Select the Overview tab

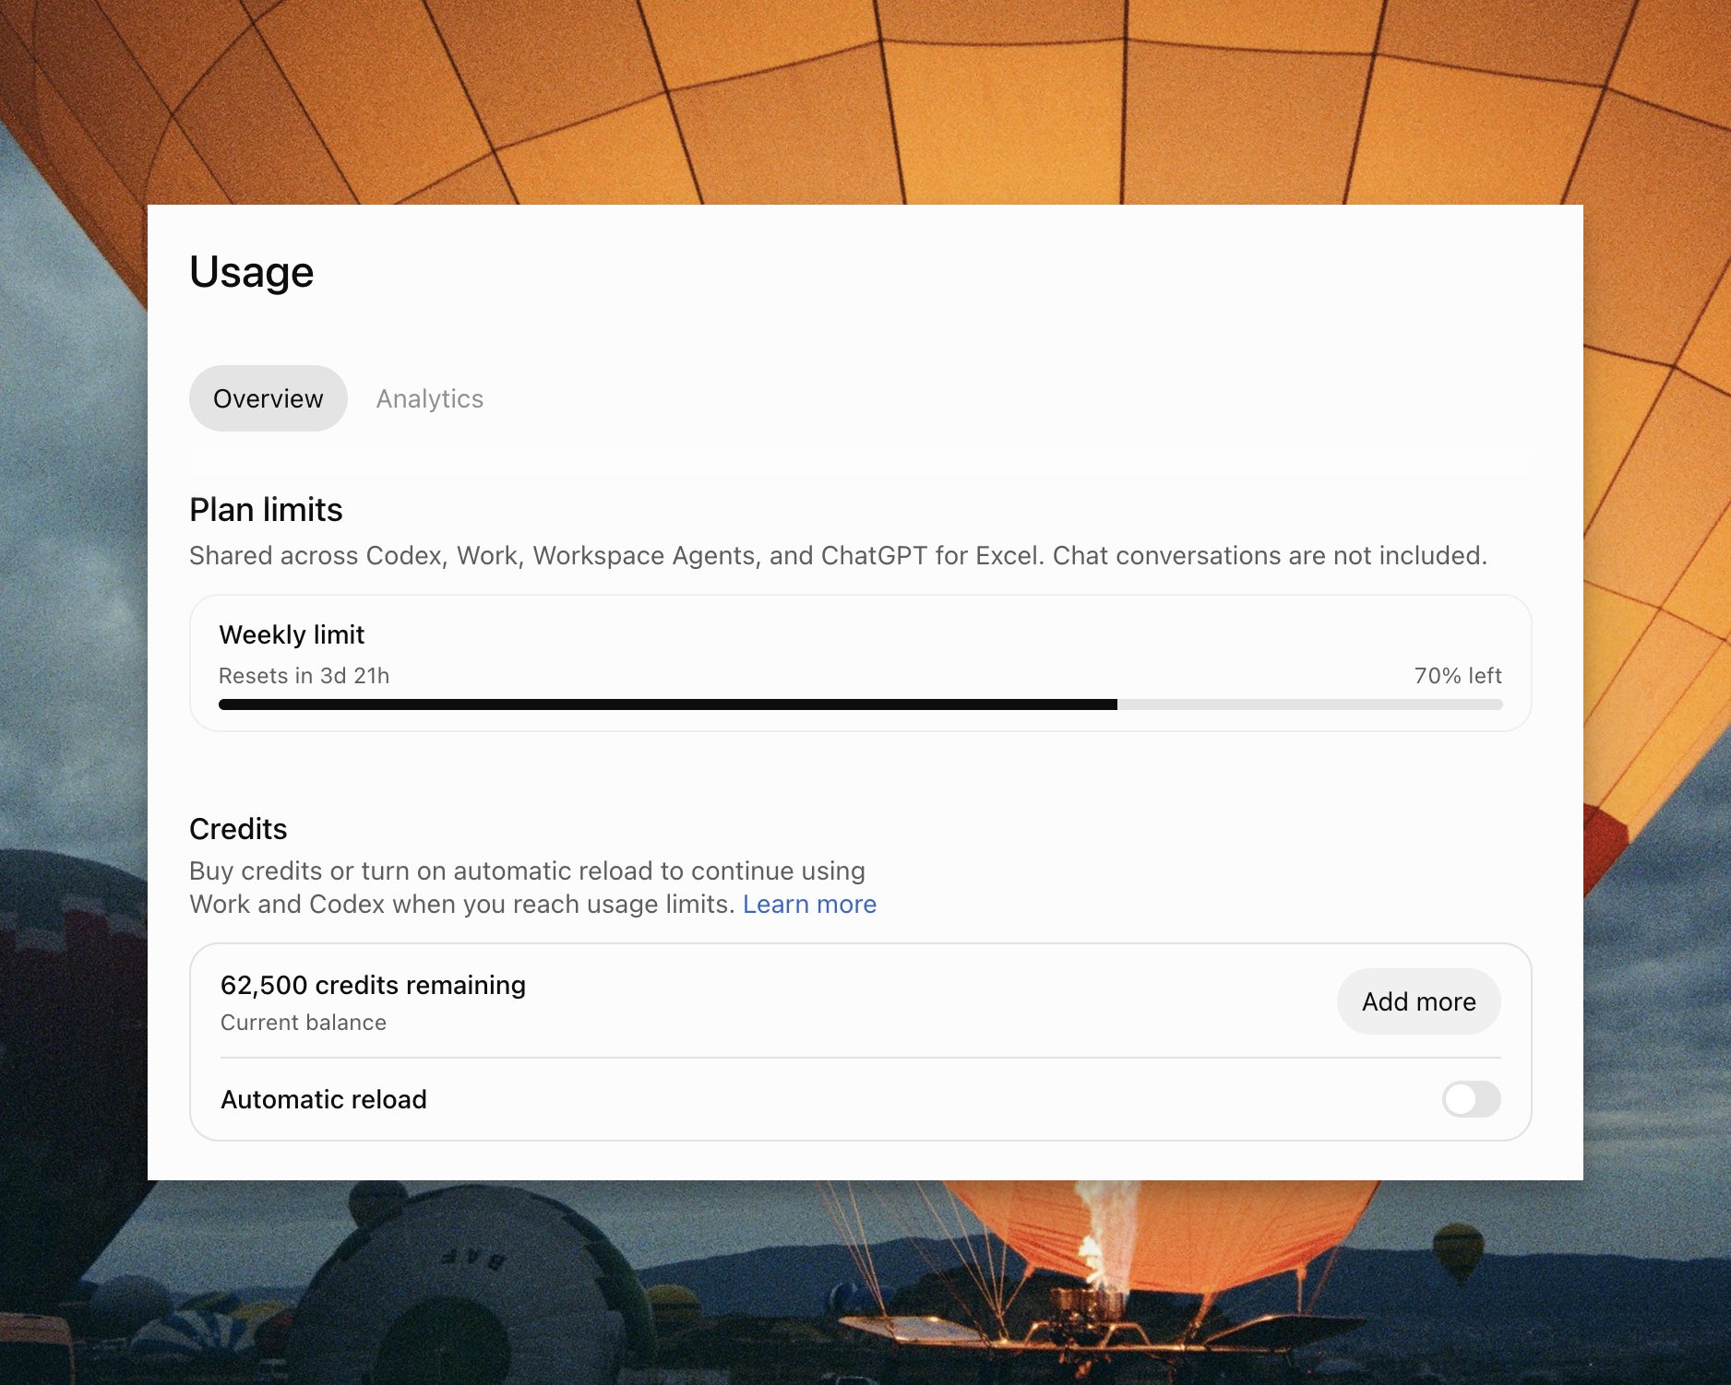pos(268,398)
